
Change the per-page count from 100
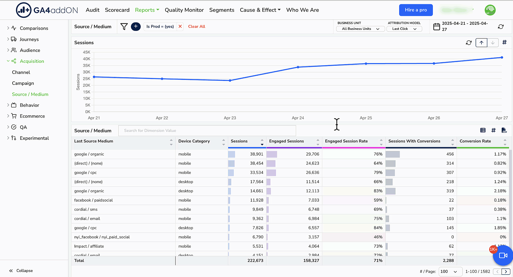450,271
